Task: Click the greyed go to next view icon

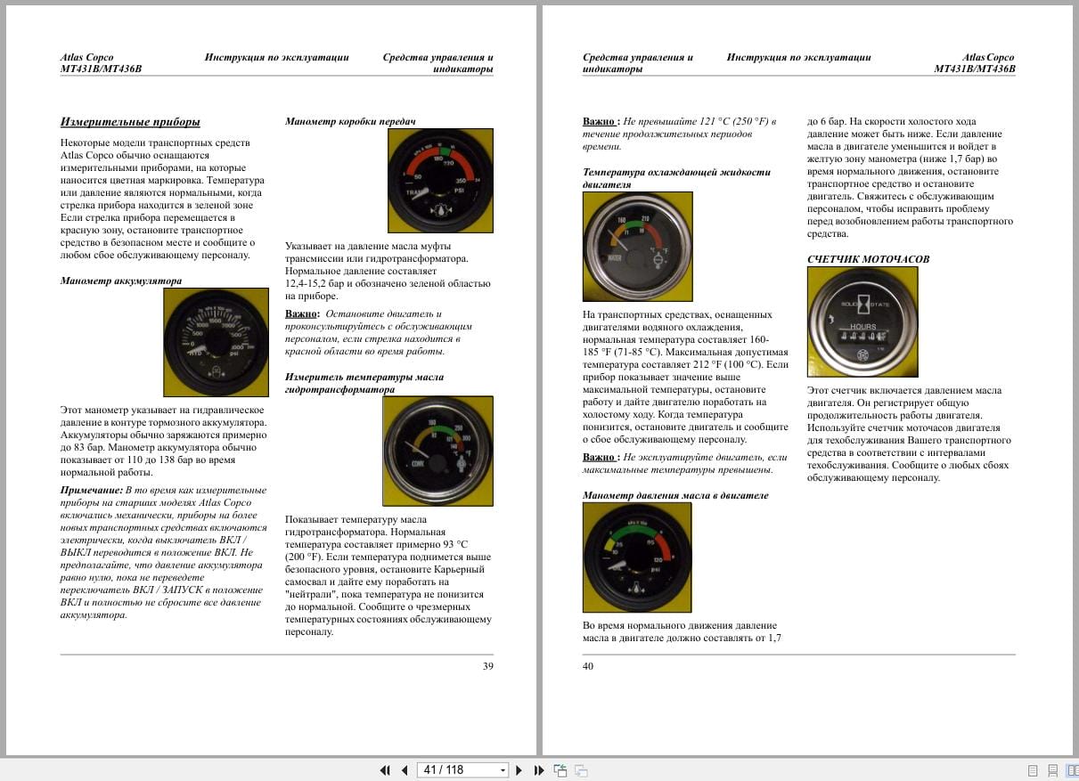Action: [581, 770]
